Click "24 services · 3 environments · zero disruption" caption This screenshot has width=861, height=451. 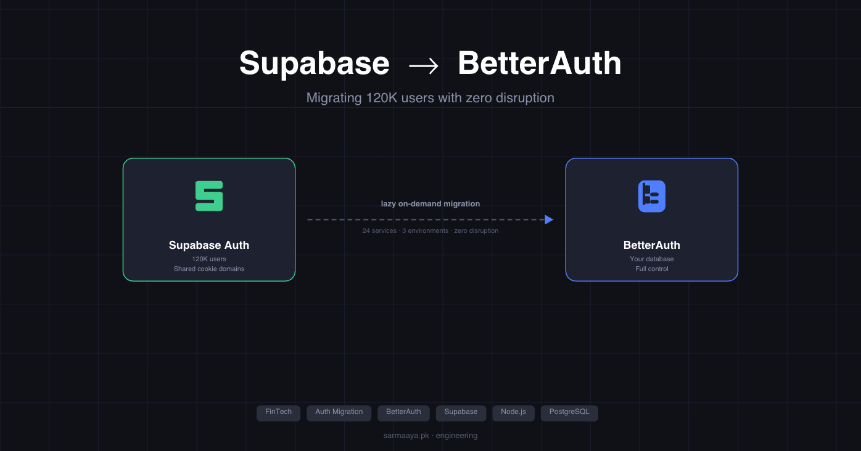click(x=431, y=231)
